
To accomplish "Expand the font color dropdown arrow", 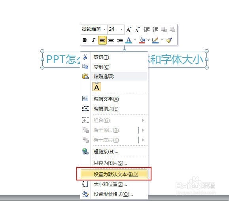I will 135,40.
